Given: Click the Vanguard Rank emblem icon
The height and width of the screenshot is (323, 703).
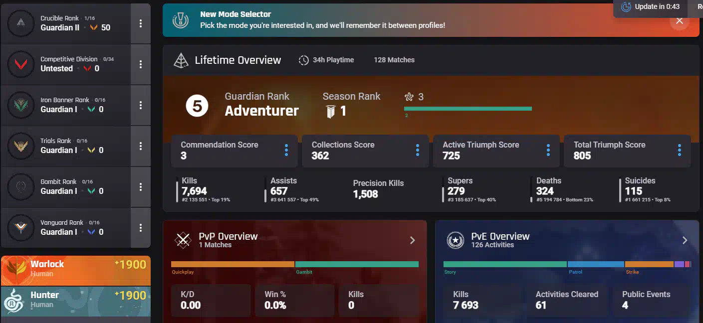Looking at the screenshot, I should [x=20, y=227].
